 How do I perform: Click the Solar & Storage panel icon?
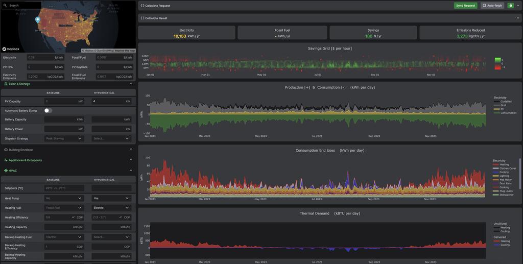pos(6,84)
